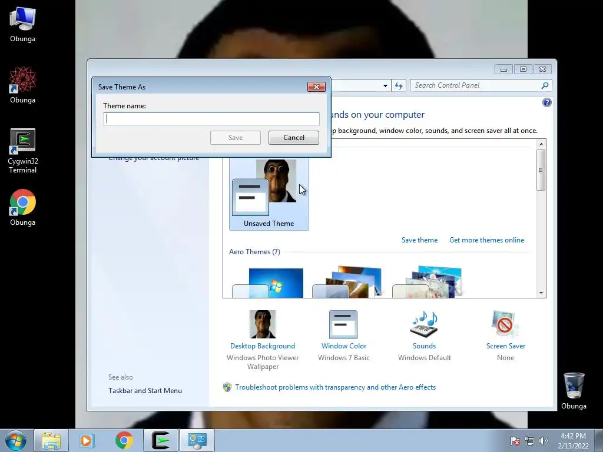The height and width of the screenshot is (452, 603).
Task: Click into the Theme name text field
Action: (x=211, y=119)
